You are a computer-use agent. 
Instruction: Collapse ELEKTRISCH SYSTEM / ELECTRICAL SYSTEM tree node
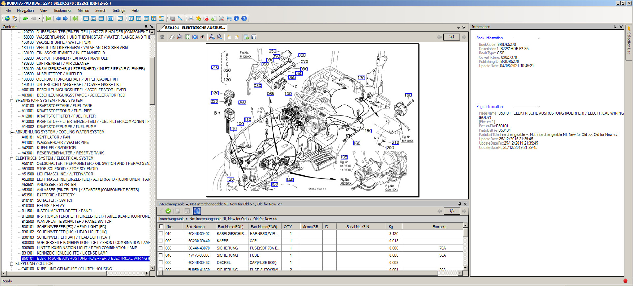pos(12,158)
